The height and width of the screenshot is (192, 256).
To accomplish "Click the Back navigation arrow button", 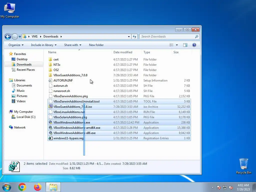I will [8, 36].
